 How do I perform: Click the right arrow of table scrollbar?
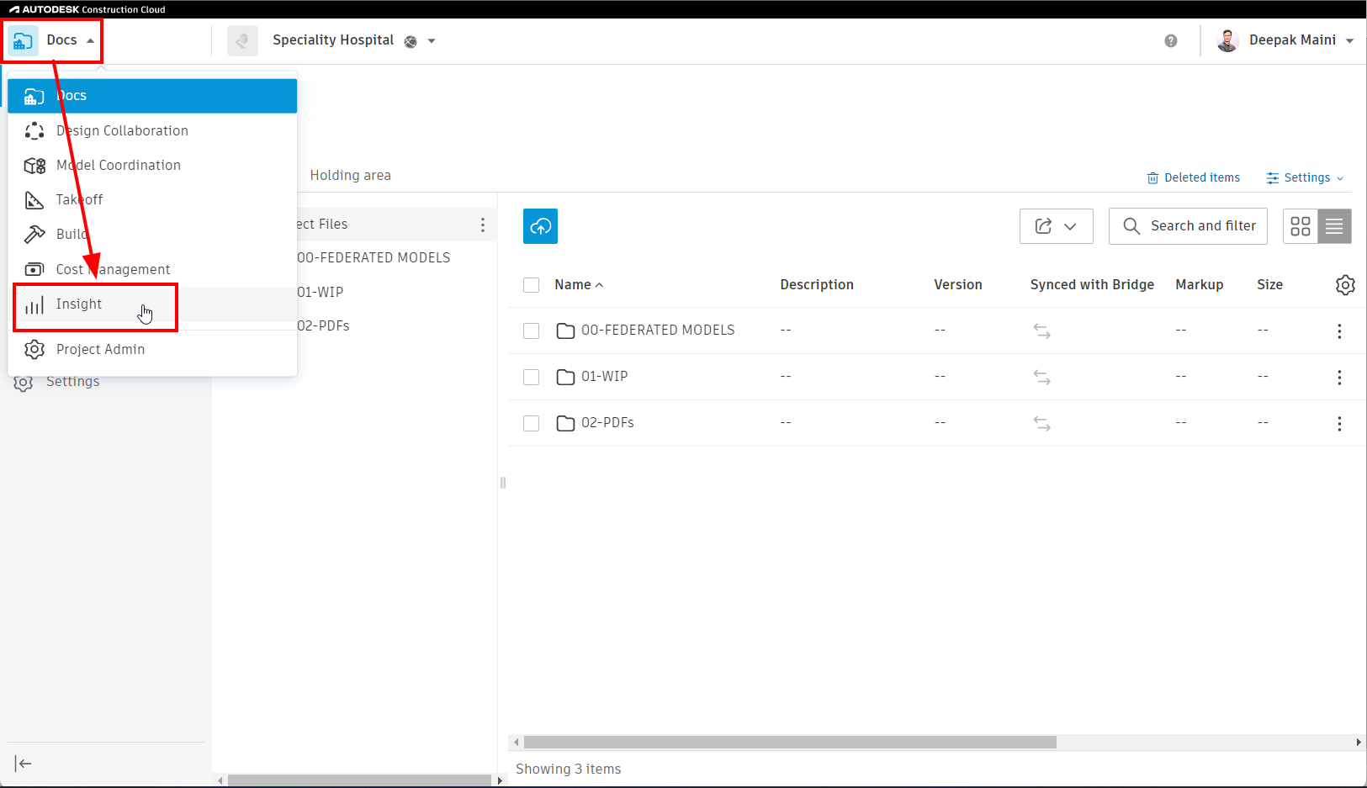pos(1359,743)
